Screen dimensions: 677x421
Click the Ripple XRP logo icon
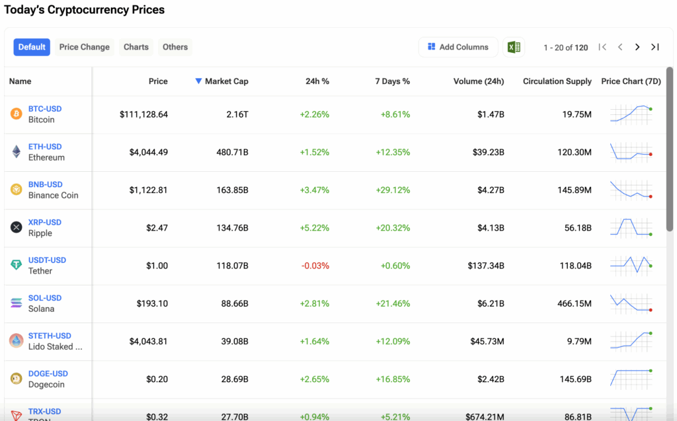pos(16,227)
